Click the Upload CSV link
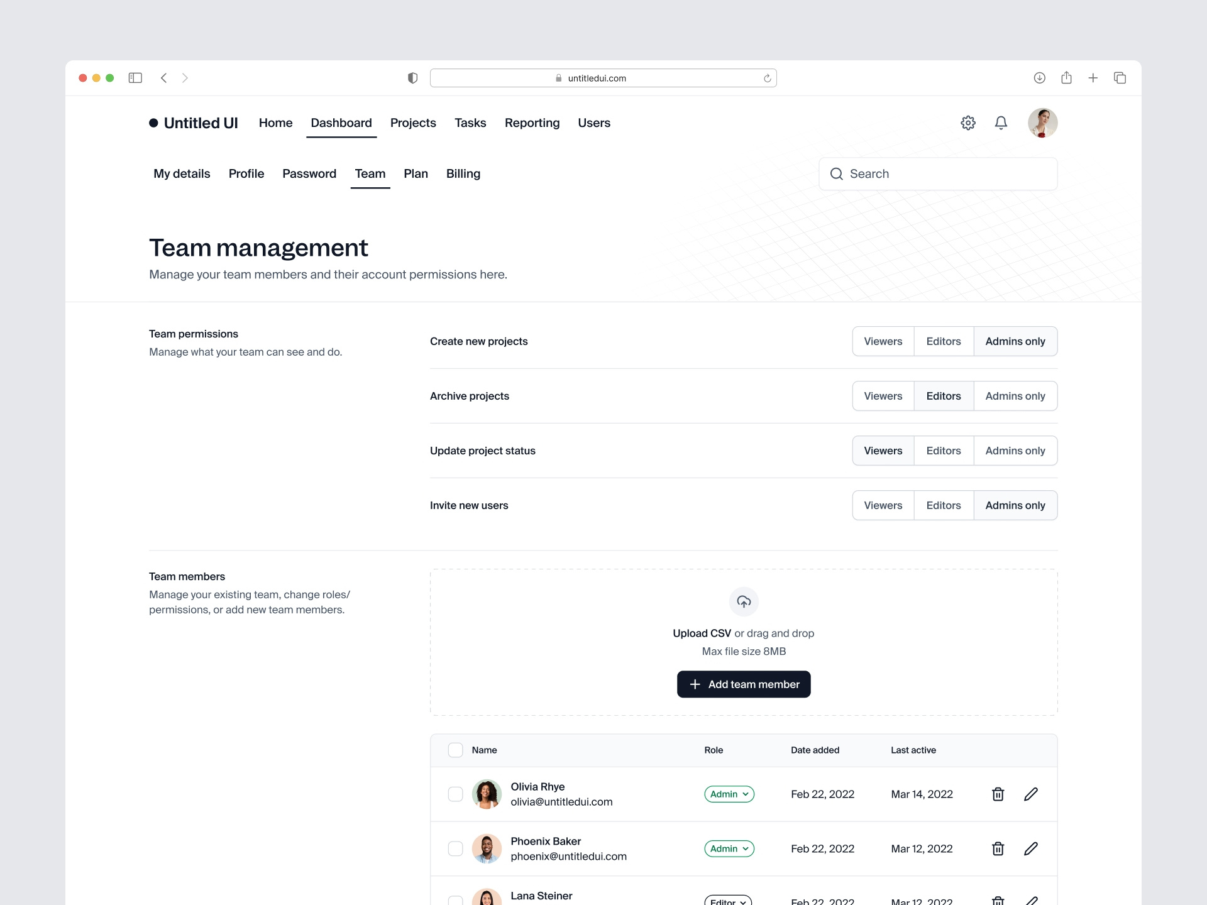This screenshot has height=905, width=1207. point(701,633)
